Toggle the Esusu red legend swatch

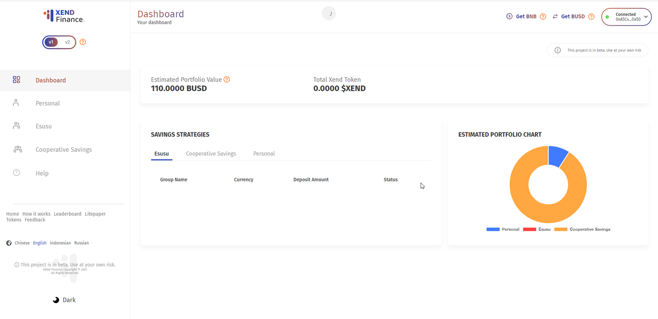[x=529, y=229]
